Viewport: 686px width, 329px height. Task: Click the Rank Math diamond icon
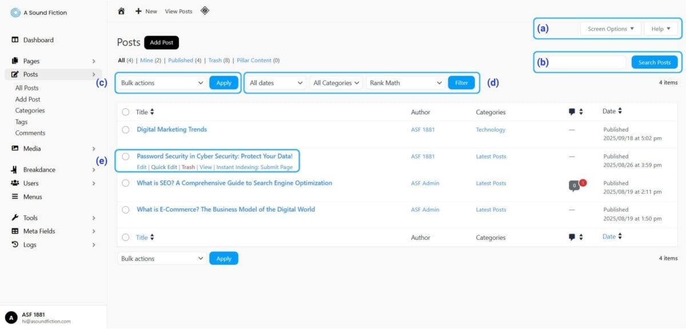click(205, 11)
